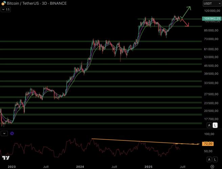Click the 100,00 RSI axis label
222x169 pixels.
[209, 134]
